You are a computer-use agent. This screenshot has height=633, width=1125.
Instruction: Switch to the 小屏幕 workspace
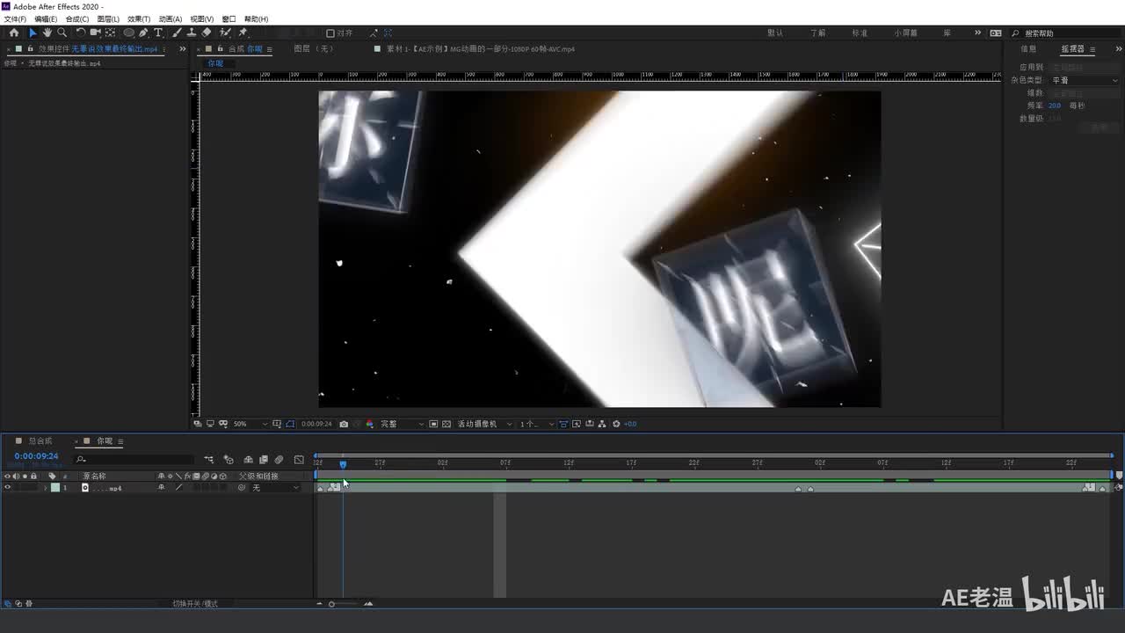pos(906,33)
